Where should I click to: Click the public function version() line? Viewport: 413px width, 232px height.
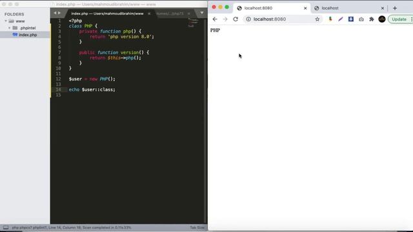tap(114, 52)
